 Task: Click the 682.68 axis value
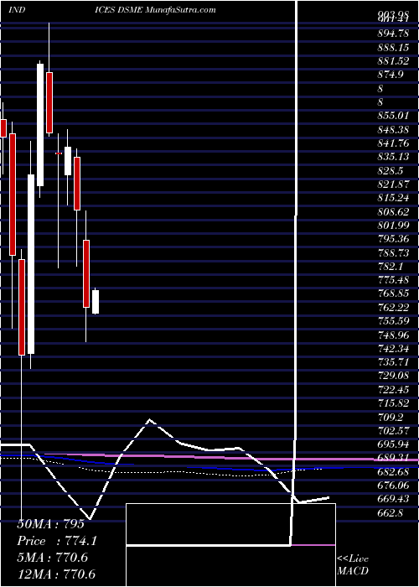[x=393, y=471]
